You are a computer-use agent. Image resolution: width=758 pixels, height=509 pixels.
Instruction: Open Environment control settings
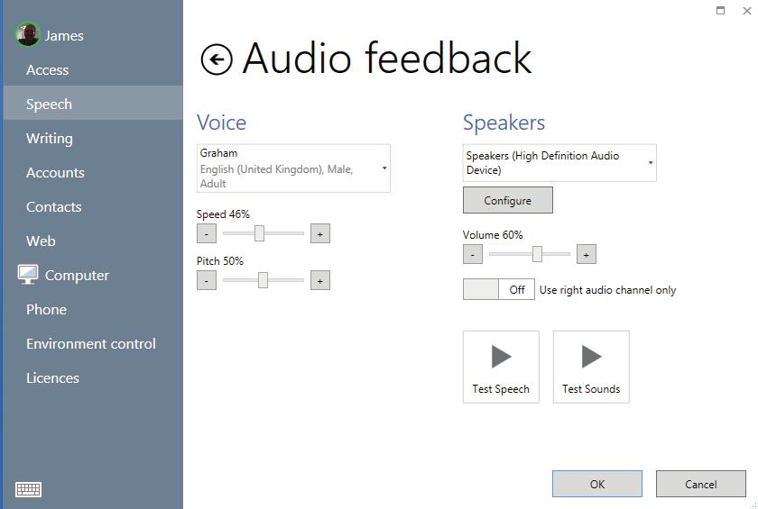(x=91, y=344)
